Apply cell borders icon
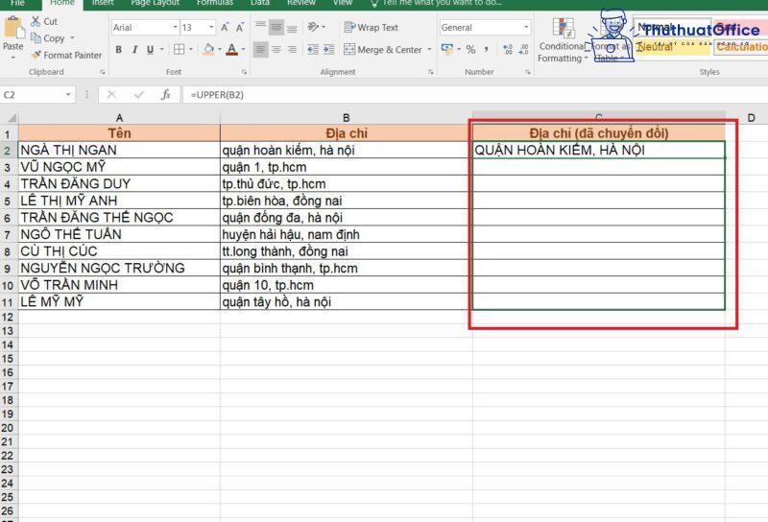 point(180,50)
